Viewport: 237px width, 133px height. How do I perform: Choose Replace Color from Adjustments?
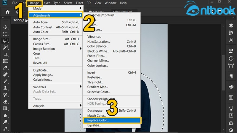[x=112, y=120]
